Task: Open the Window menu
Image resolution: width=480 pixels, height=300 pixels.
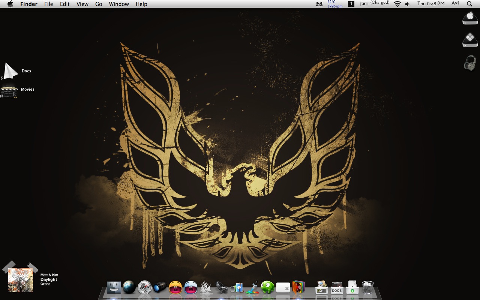Action: click(119, 4)
